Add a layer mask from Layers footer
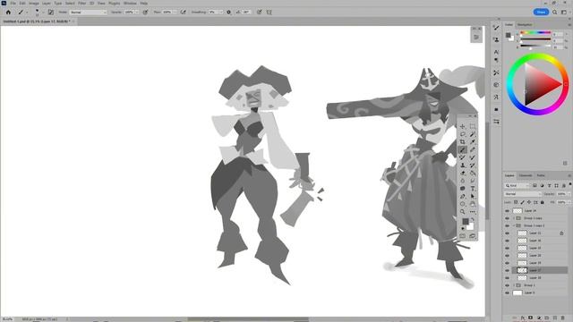The width and height of the screenshot is (573, 322). 531,318
